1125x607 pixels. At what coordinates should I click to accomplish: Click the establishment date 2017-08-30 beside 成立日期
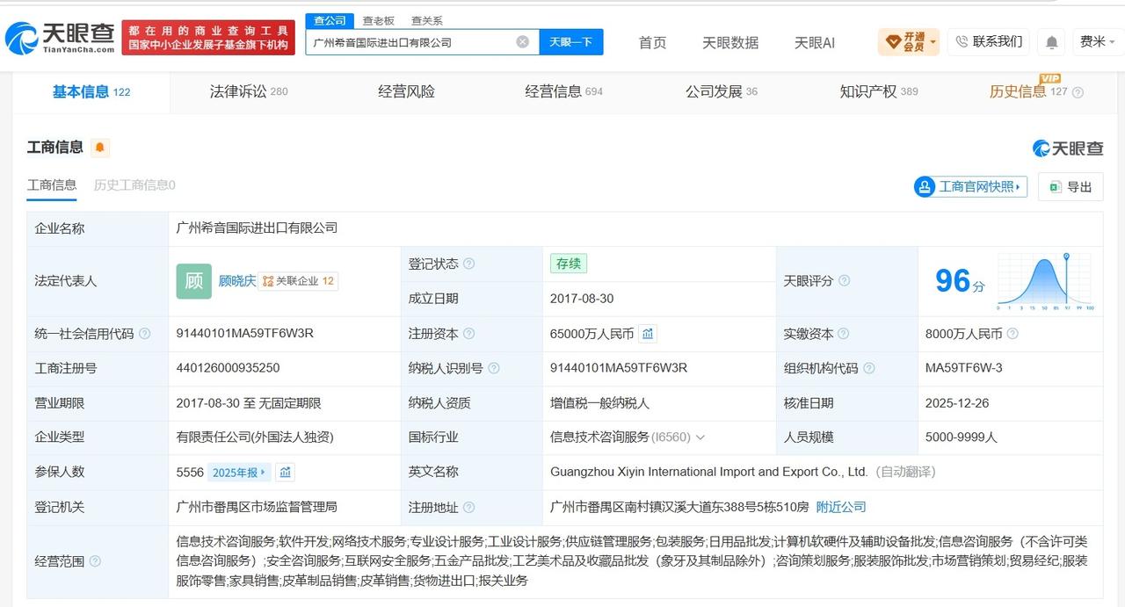click(582, 299)
